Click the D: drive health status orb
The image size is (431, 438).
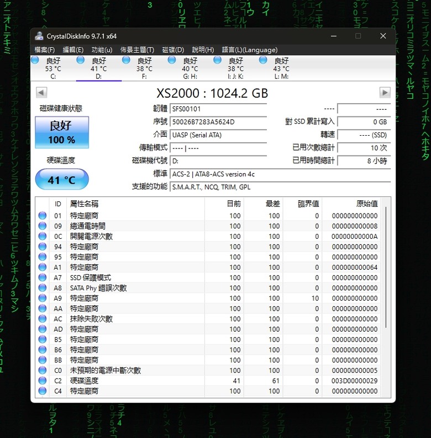point(81,60)
